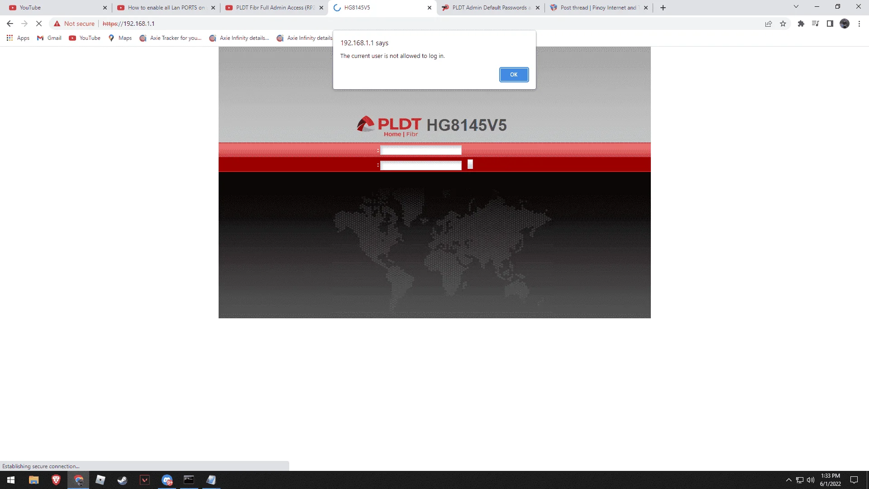Open the Chrome three-dot menu
This screenshot has width=869, height=489.
[859, 24]
